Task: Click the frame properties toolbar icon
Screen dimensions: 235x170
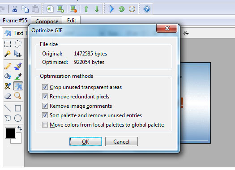Action: (50, 9)
